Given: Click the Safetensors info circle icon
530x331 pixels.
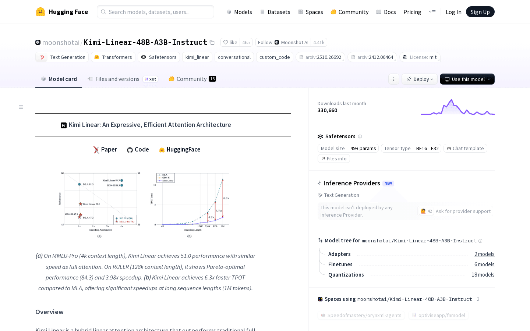Looking at the screenshot, I should (x=360, y=136).
